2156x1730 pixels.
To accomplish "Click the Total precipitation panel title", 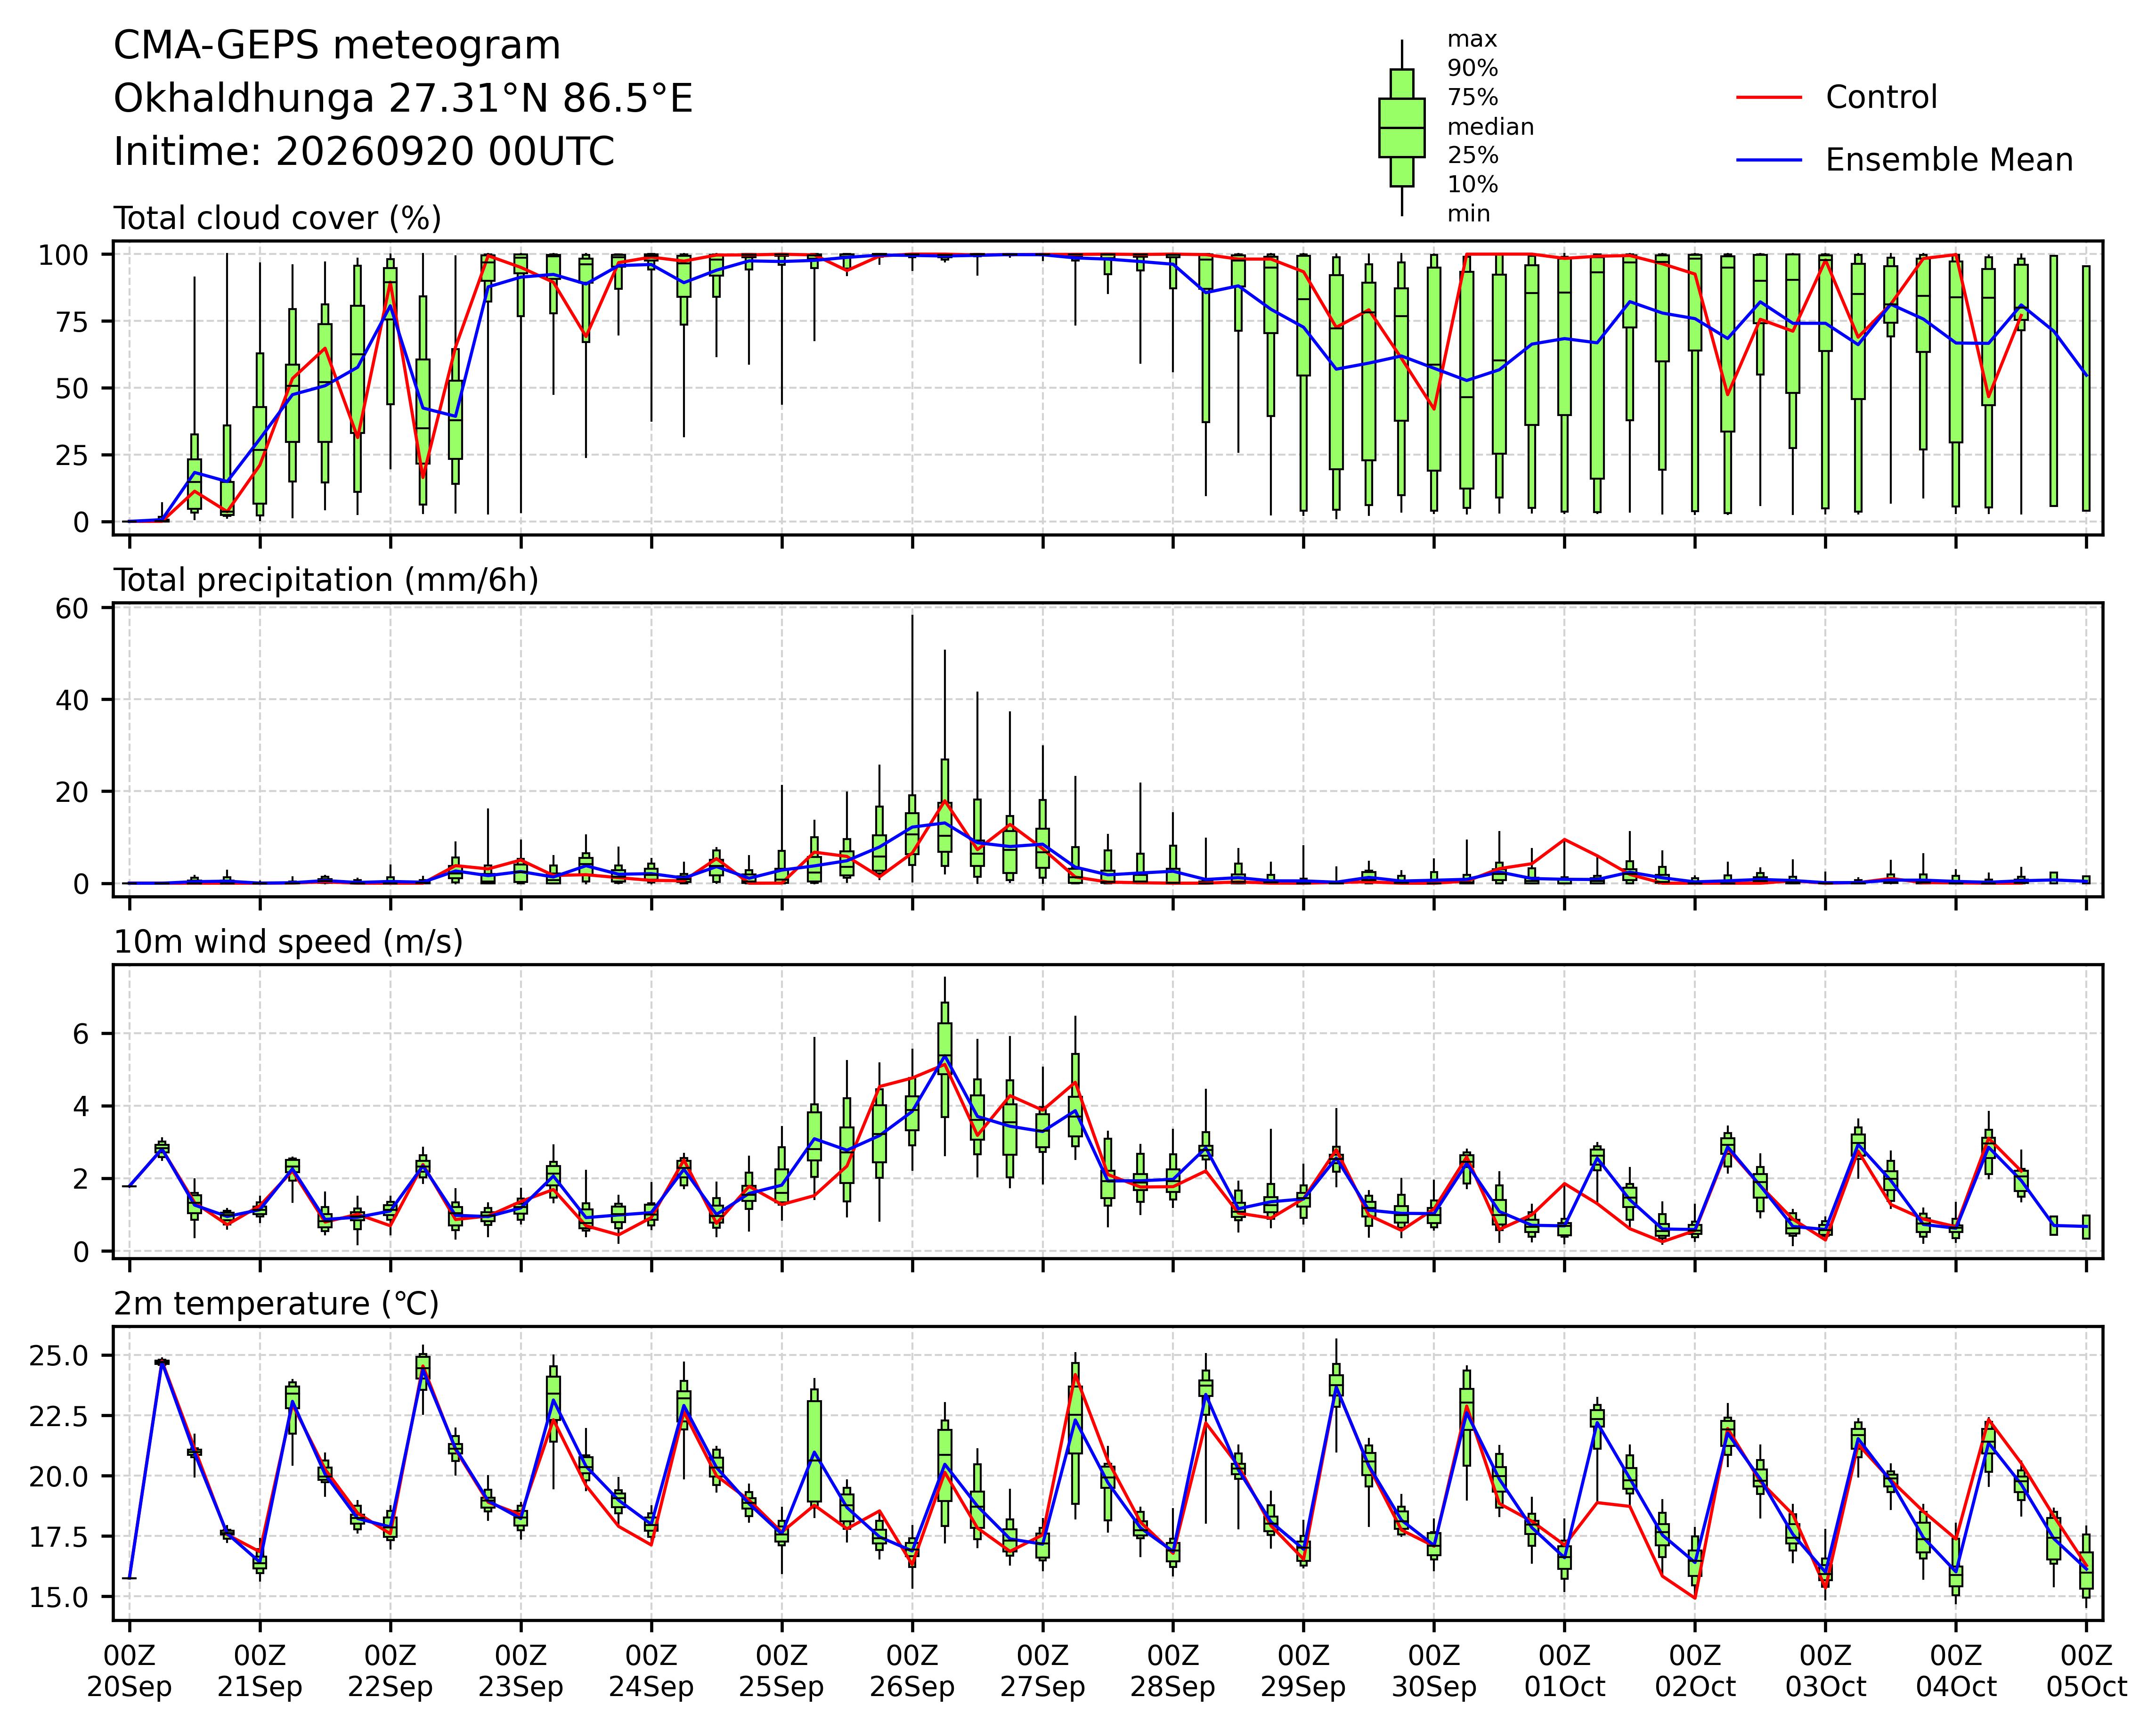I will click(x=326, y=580).
